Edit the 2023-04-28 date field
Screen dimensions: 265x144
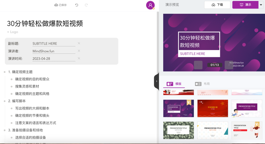click(54, 59)
